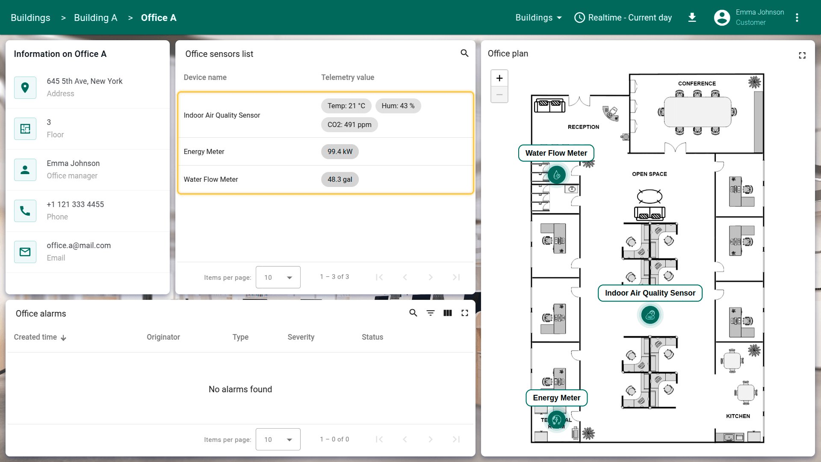
Task: Search the office sensors list
Action: coord(464,53)
